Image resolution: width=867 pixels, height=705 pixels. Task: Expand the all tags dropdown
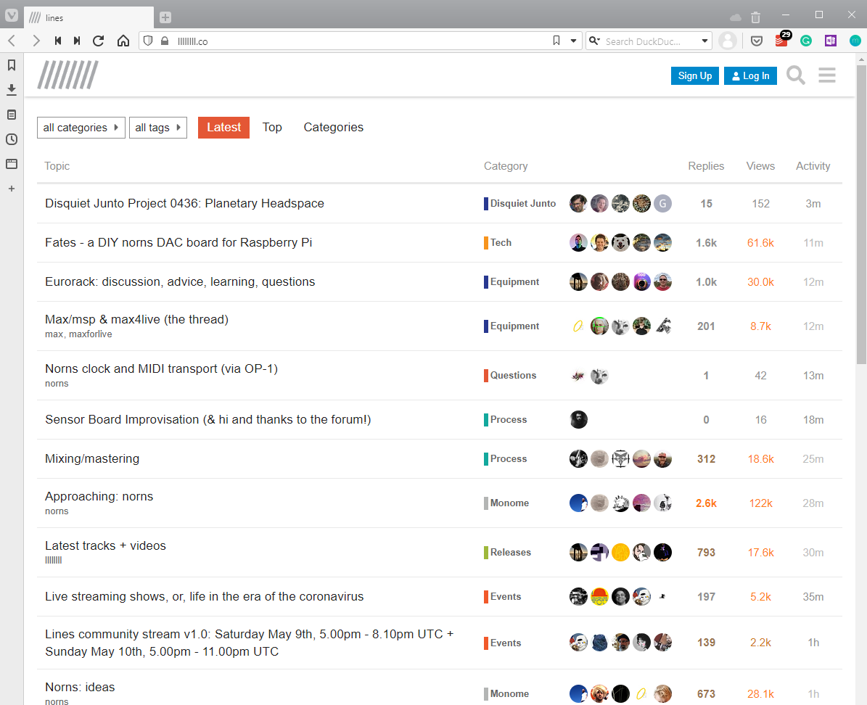tap(158, 128)
